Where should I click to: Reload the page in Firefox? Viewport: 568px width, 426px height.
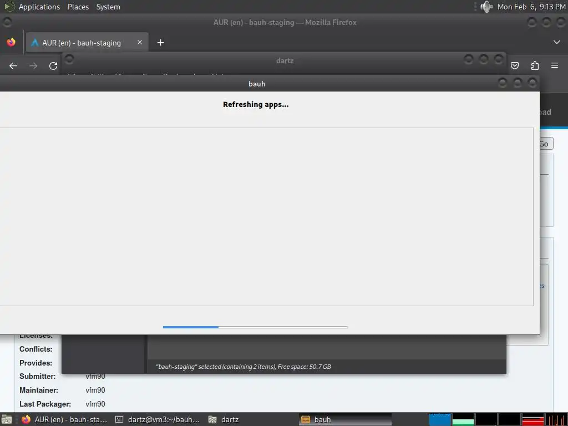click(x=53, y=66)
